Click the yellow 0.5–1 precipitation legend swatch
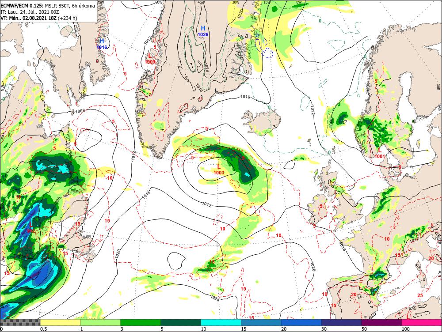 (60, 322)
